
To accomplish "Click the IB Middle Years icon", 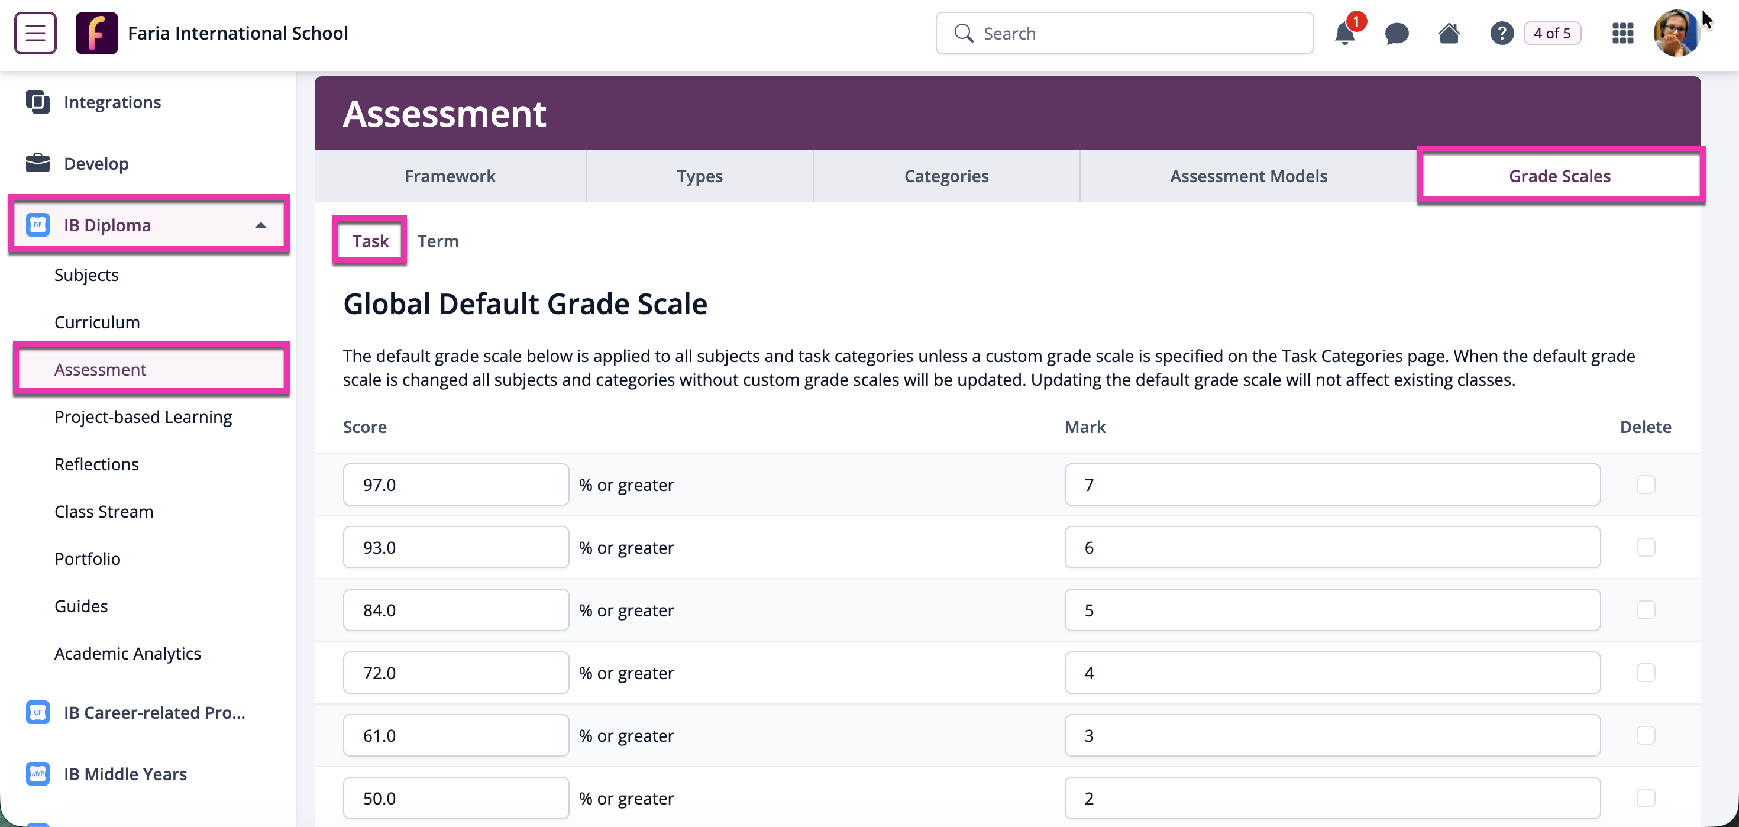I will pyautogui.click(x=38, y=774).
